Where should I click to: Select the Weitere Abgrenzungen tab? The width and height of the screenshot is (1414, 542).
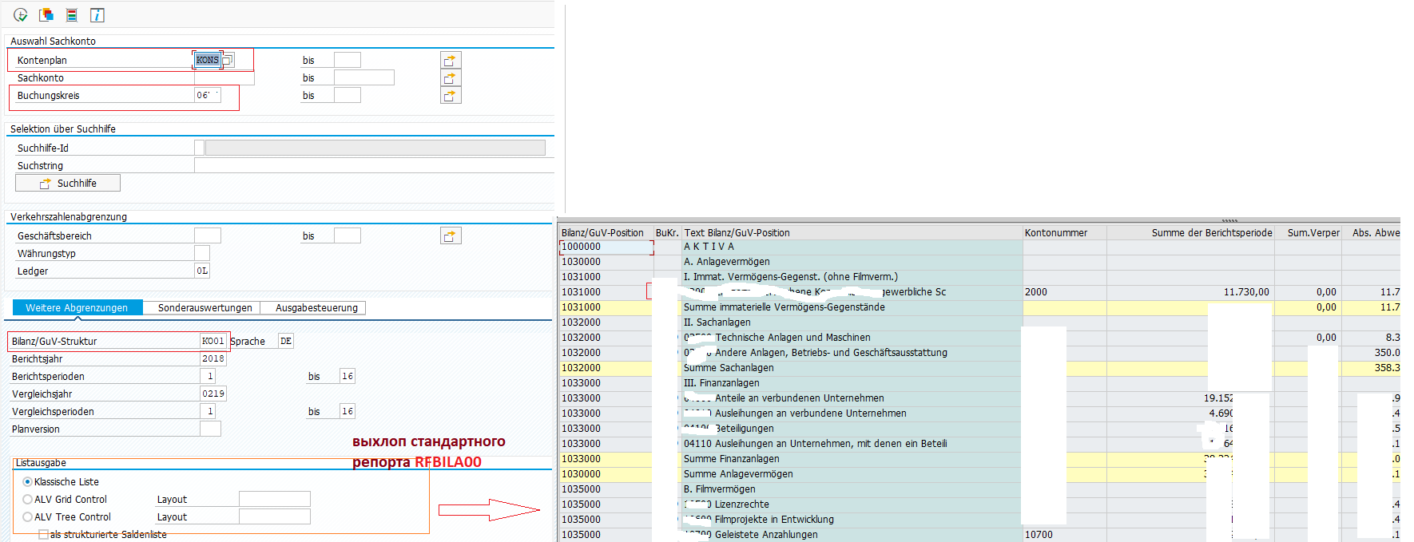tap(77, 308)
